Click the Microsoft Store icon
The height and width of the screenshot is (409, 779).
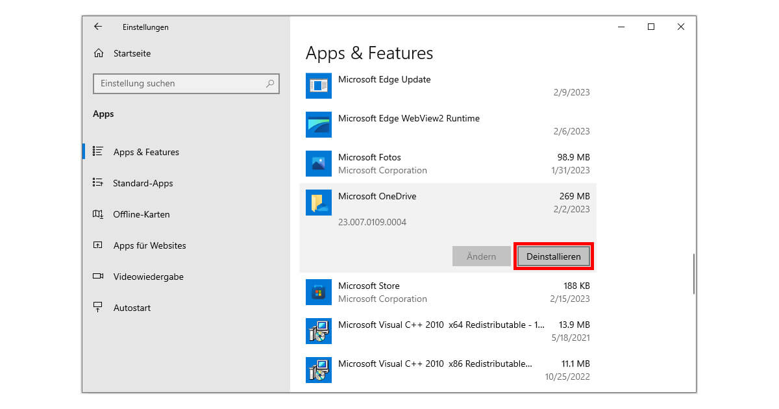[x=318, y=292]
